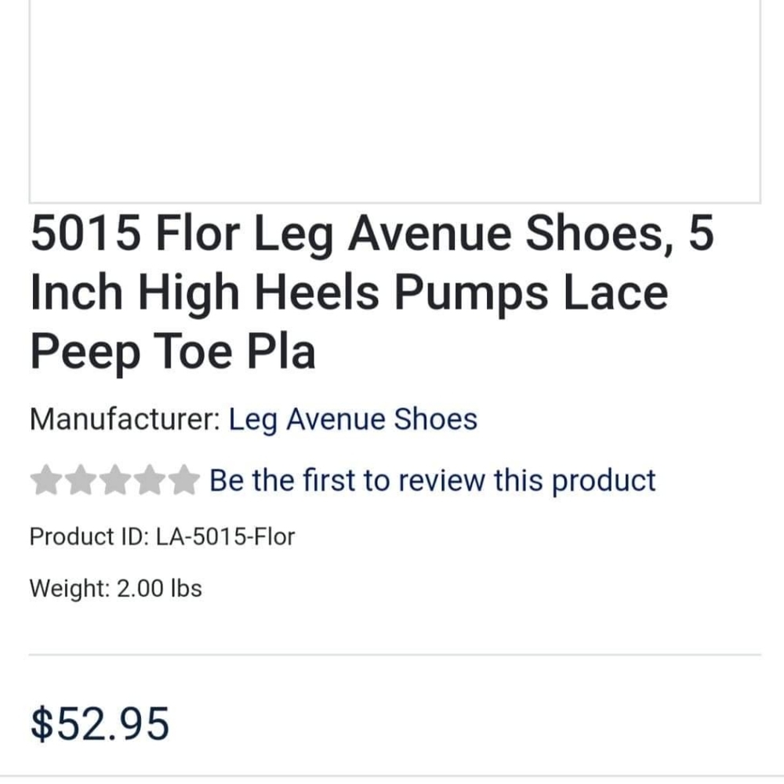Click the 'Weight:' label
This screenshot has width=784, height=784.
(x=70, y=588)
